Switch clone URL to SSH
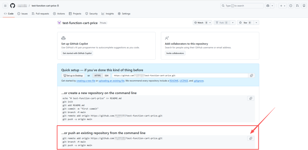The width and height of the screenshot is (308, 150). (106, 75)
